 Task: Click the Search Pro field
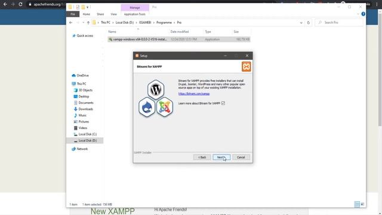tap(339, 23)
